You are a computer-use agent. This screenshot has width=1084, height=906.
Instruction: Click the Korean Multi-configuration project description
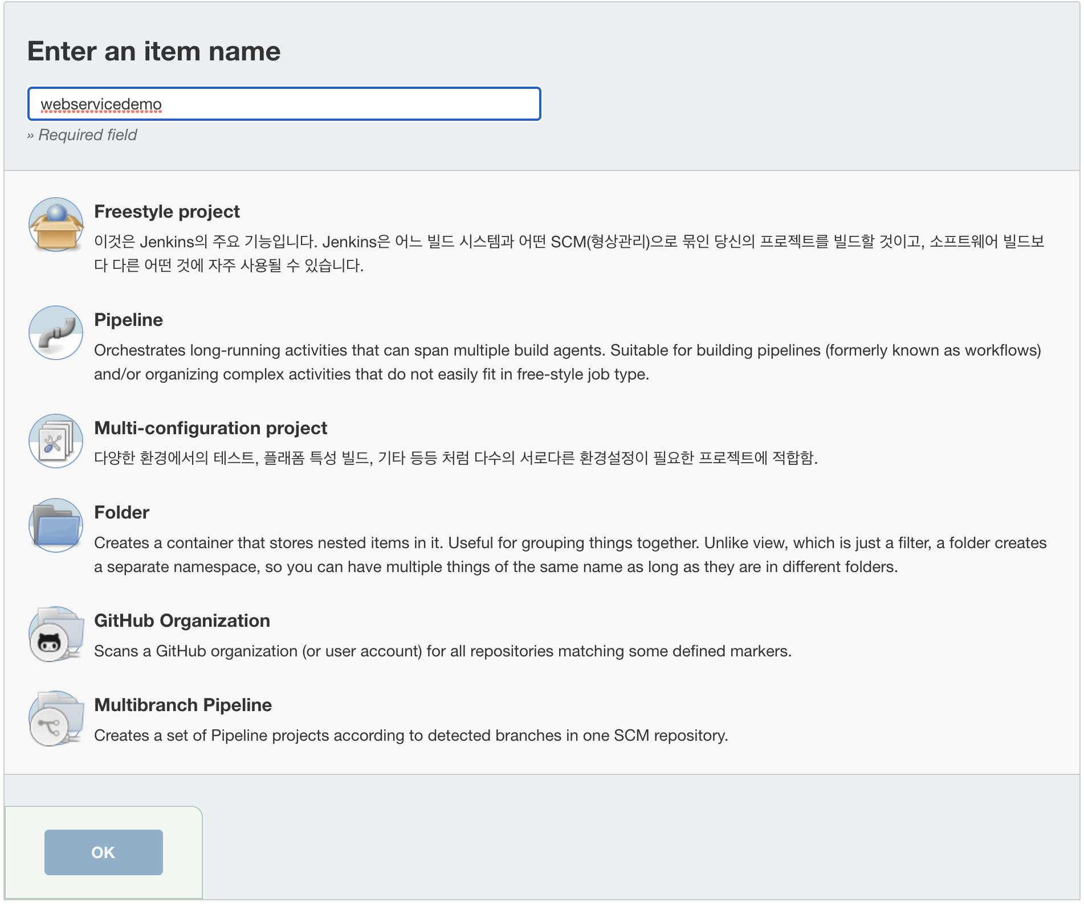pyautogui.click(x=456, y=458)
